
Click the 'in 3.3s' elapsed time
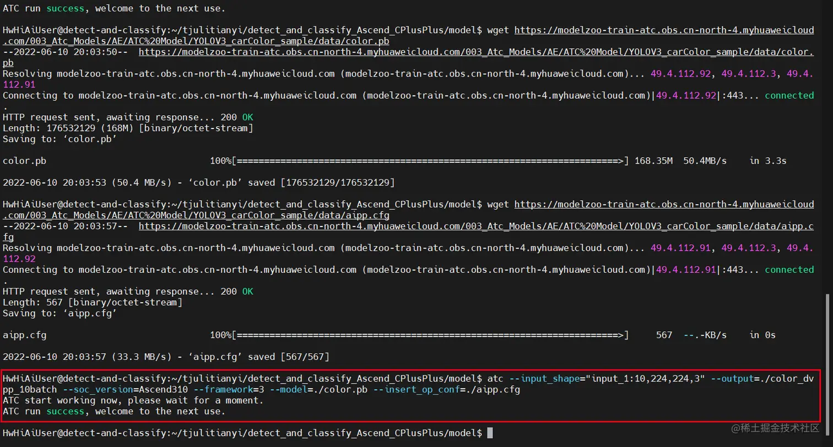[x=768, y=161]
